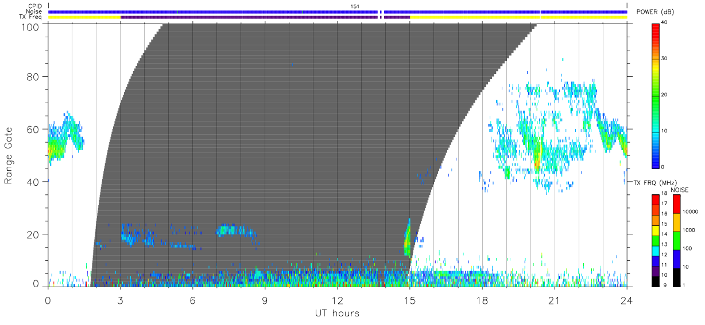This screenshot has width=705, height=325.
Task: Click the TX frequency color legend bar
Action: tap(656, 241)
